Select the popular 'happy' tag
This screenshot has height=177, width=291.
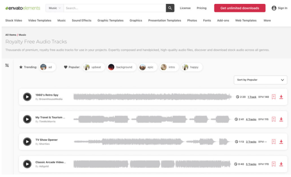191,67
